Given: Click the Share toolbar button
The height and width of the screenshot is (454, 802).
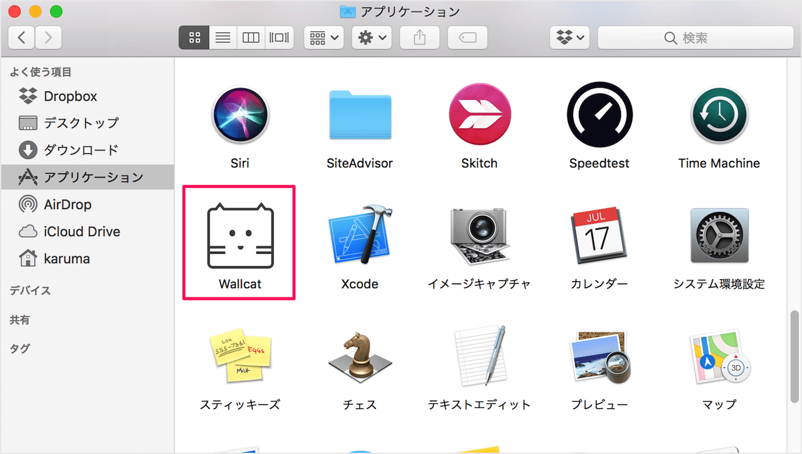Looking at the screenshot, I should point(419,38).
